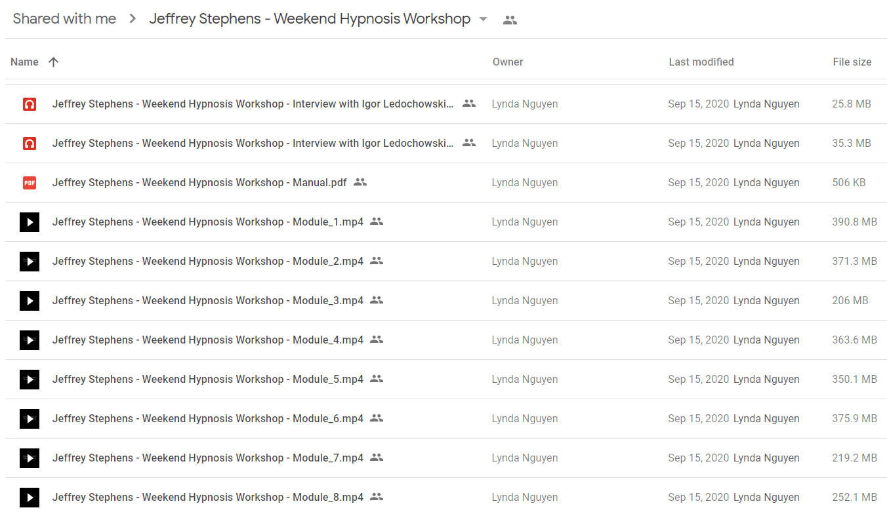Click the audio icon of the 35.3 MB interview file

30,144
